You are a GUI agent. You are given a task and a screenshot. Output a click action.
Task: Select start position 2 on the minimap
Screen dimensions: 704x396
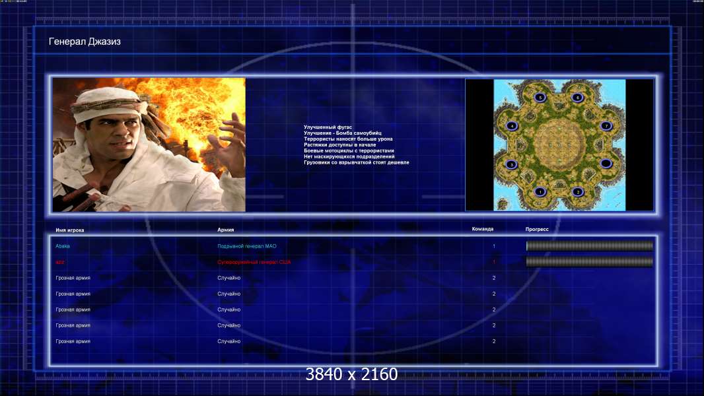click(578, 192)
